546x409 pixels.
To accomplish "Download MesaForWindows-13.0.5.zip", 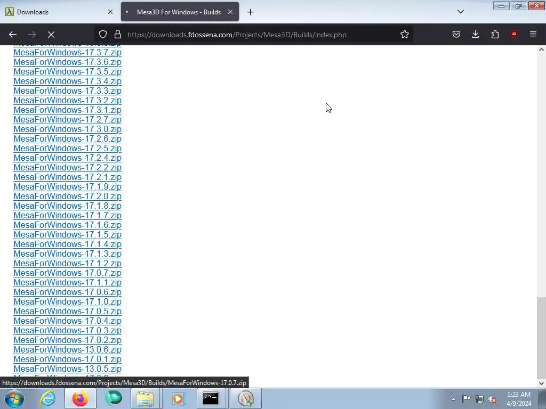I will (68, 369).
